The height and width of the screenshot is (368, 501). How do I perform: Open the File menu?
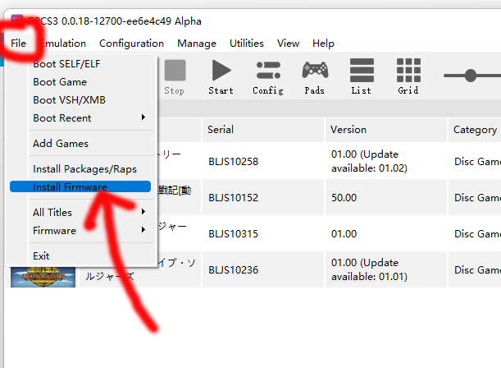[x=18, y=44]
